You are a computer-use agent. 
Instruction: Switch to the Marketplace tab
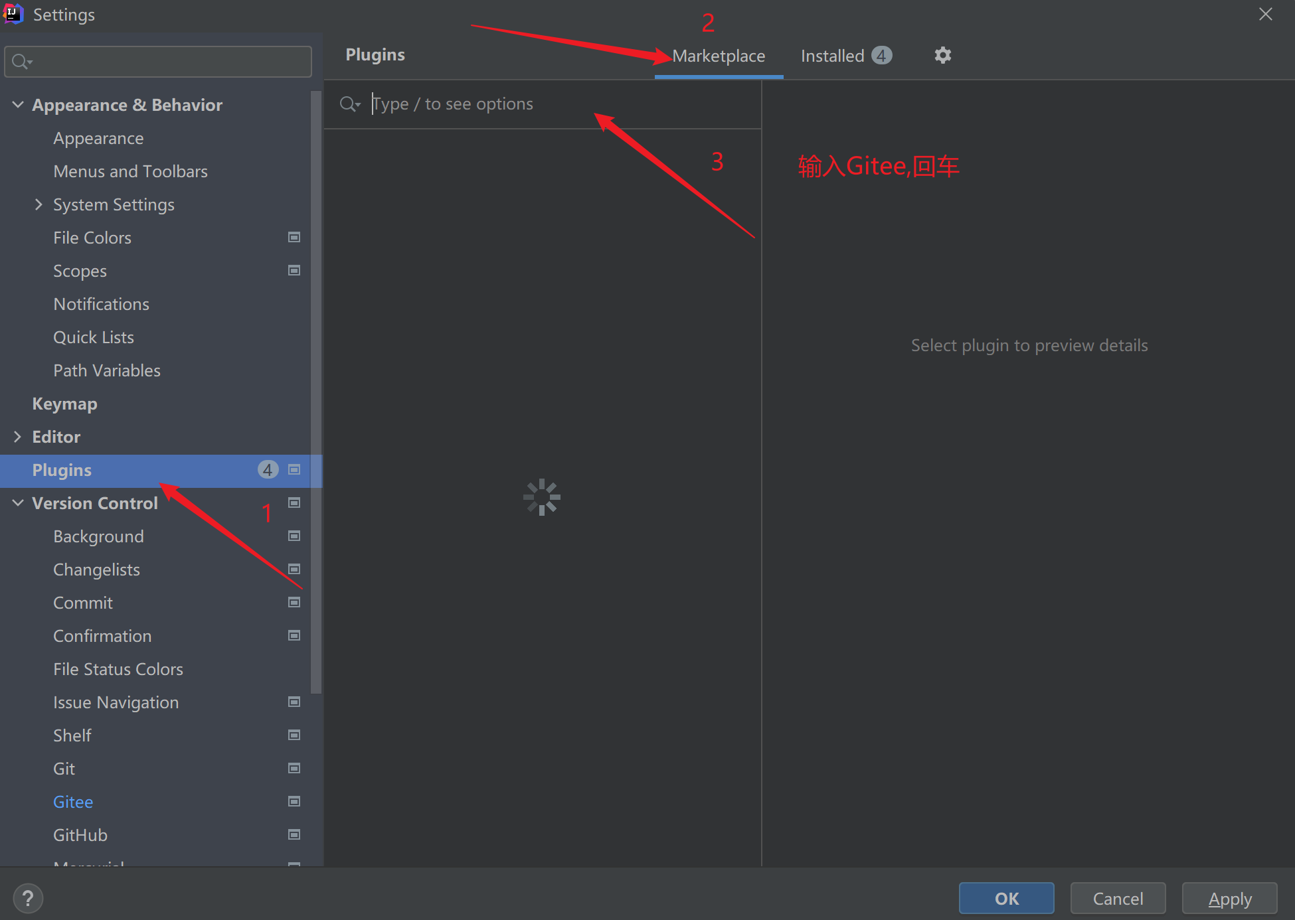click(x=719, y=56)
